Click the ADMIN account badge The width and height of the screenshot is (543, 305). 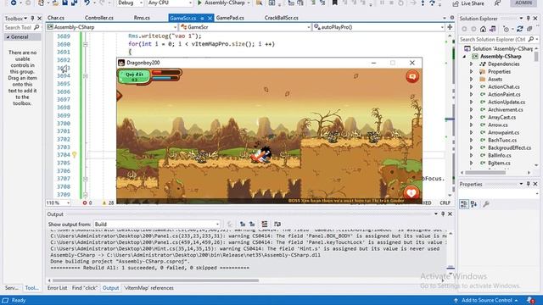523,3
